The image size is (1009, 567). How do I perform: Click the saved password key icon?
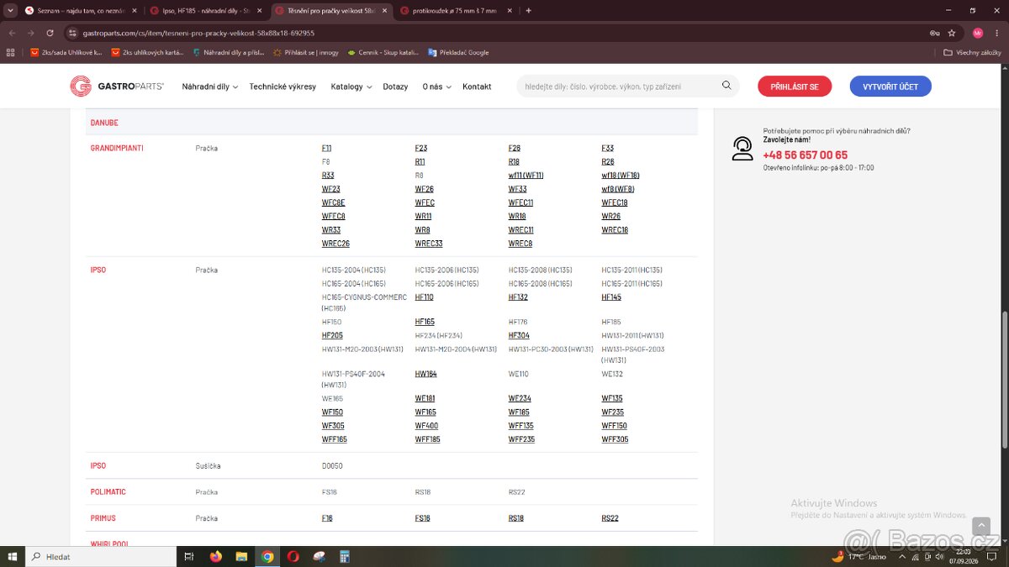[934, 33]
